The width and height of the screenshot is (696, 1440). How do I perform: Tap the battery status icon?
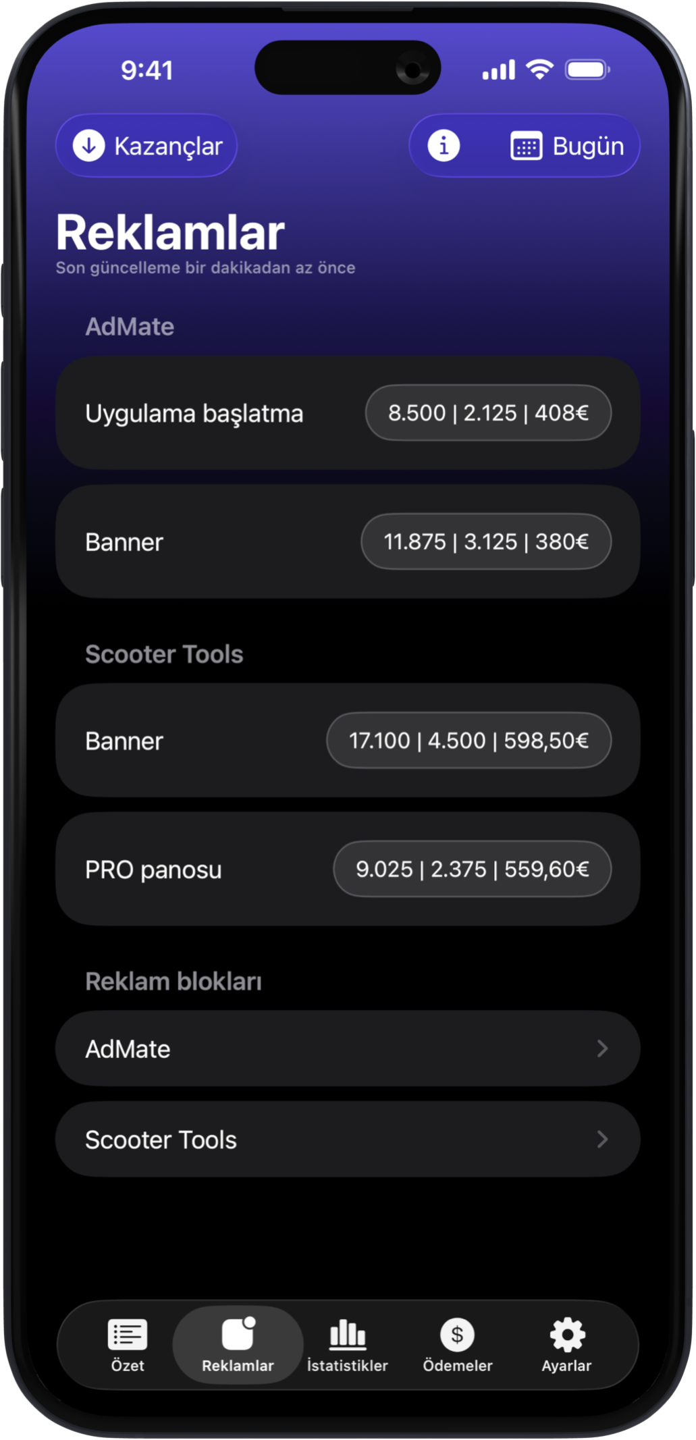pos(587,70)
